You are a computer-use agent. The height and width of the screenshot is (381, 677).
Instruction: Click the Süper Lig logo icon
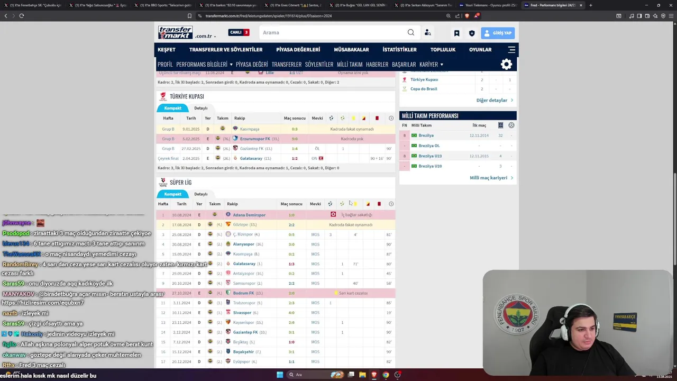point(163,182)
